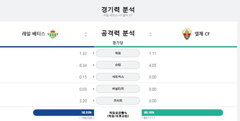
Task: Choose the 프리킥 stat pill
Action: pyautogui.click(x=118, y=101)
